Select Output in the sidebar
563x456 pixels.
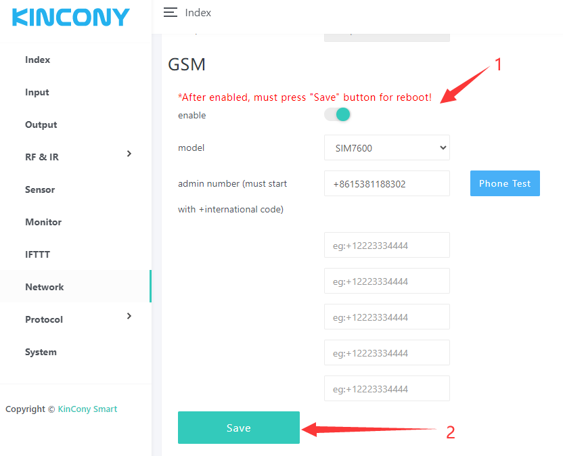coord(41,124)
